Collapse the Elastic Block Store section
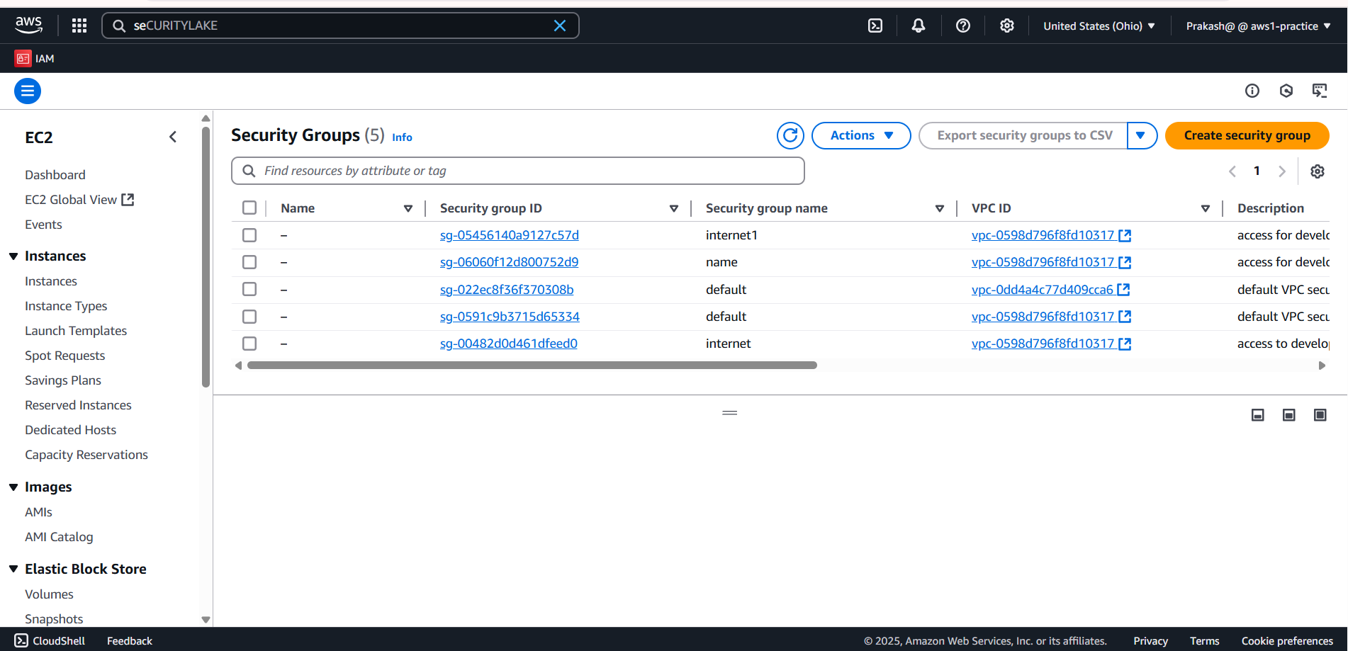Viewport: 1348px width, 651px height. [13, 569]
